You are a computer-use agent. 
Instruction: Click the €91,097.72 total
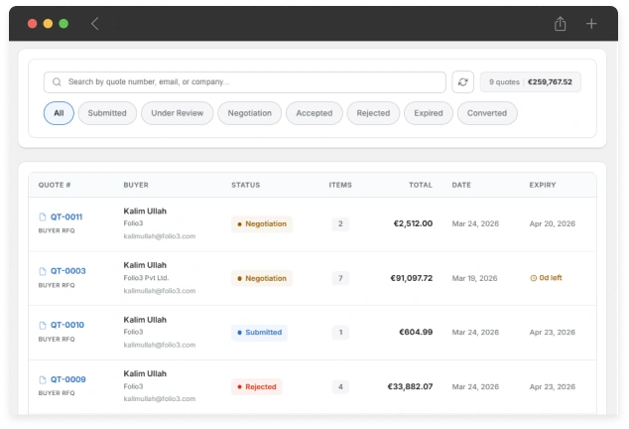point(412,278)
